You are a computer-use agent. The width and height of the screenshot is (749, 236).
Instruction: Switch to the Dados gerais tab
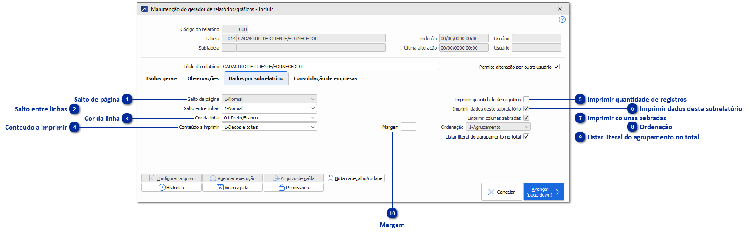[x=162, y=78]
